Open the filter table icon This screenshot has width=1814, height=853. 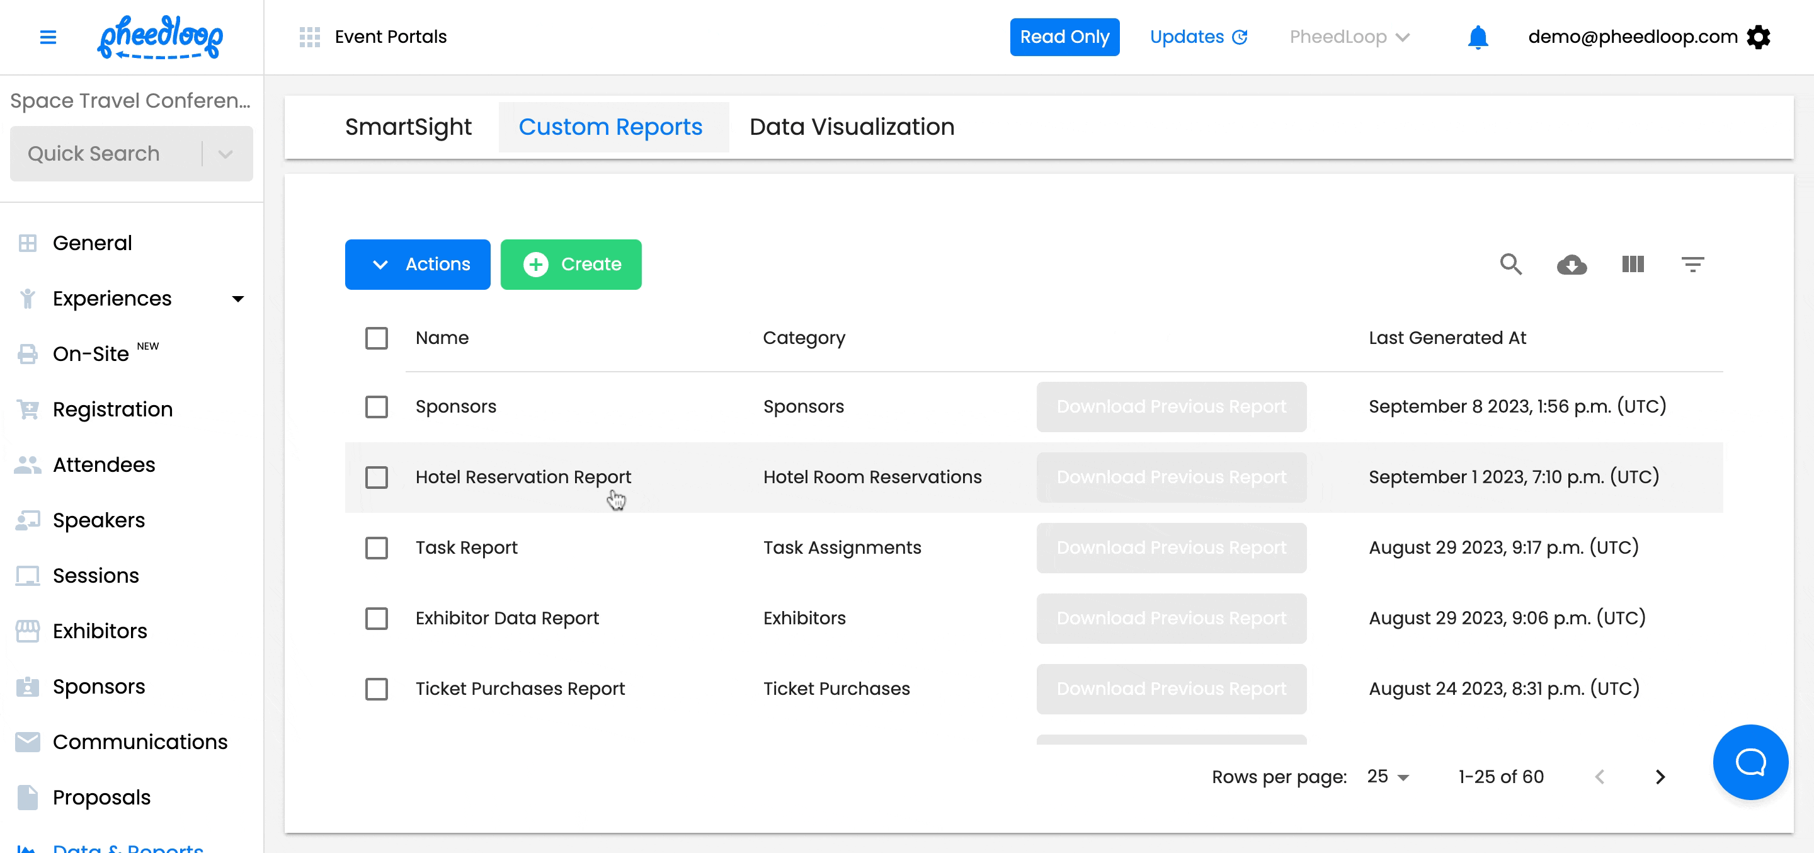point(1692,264)
